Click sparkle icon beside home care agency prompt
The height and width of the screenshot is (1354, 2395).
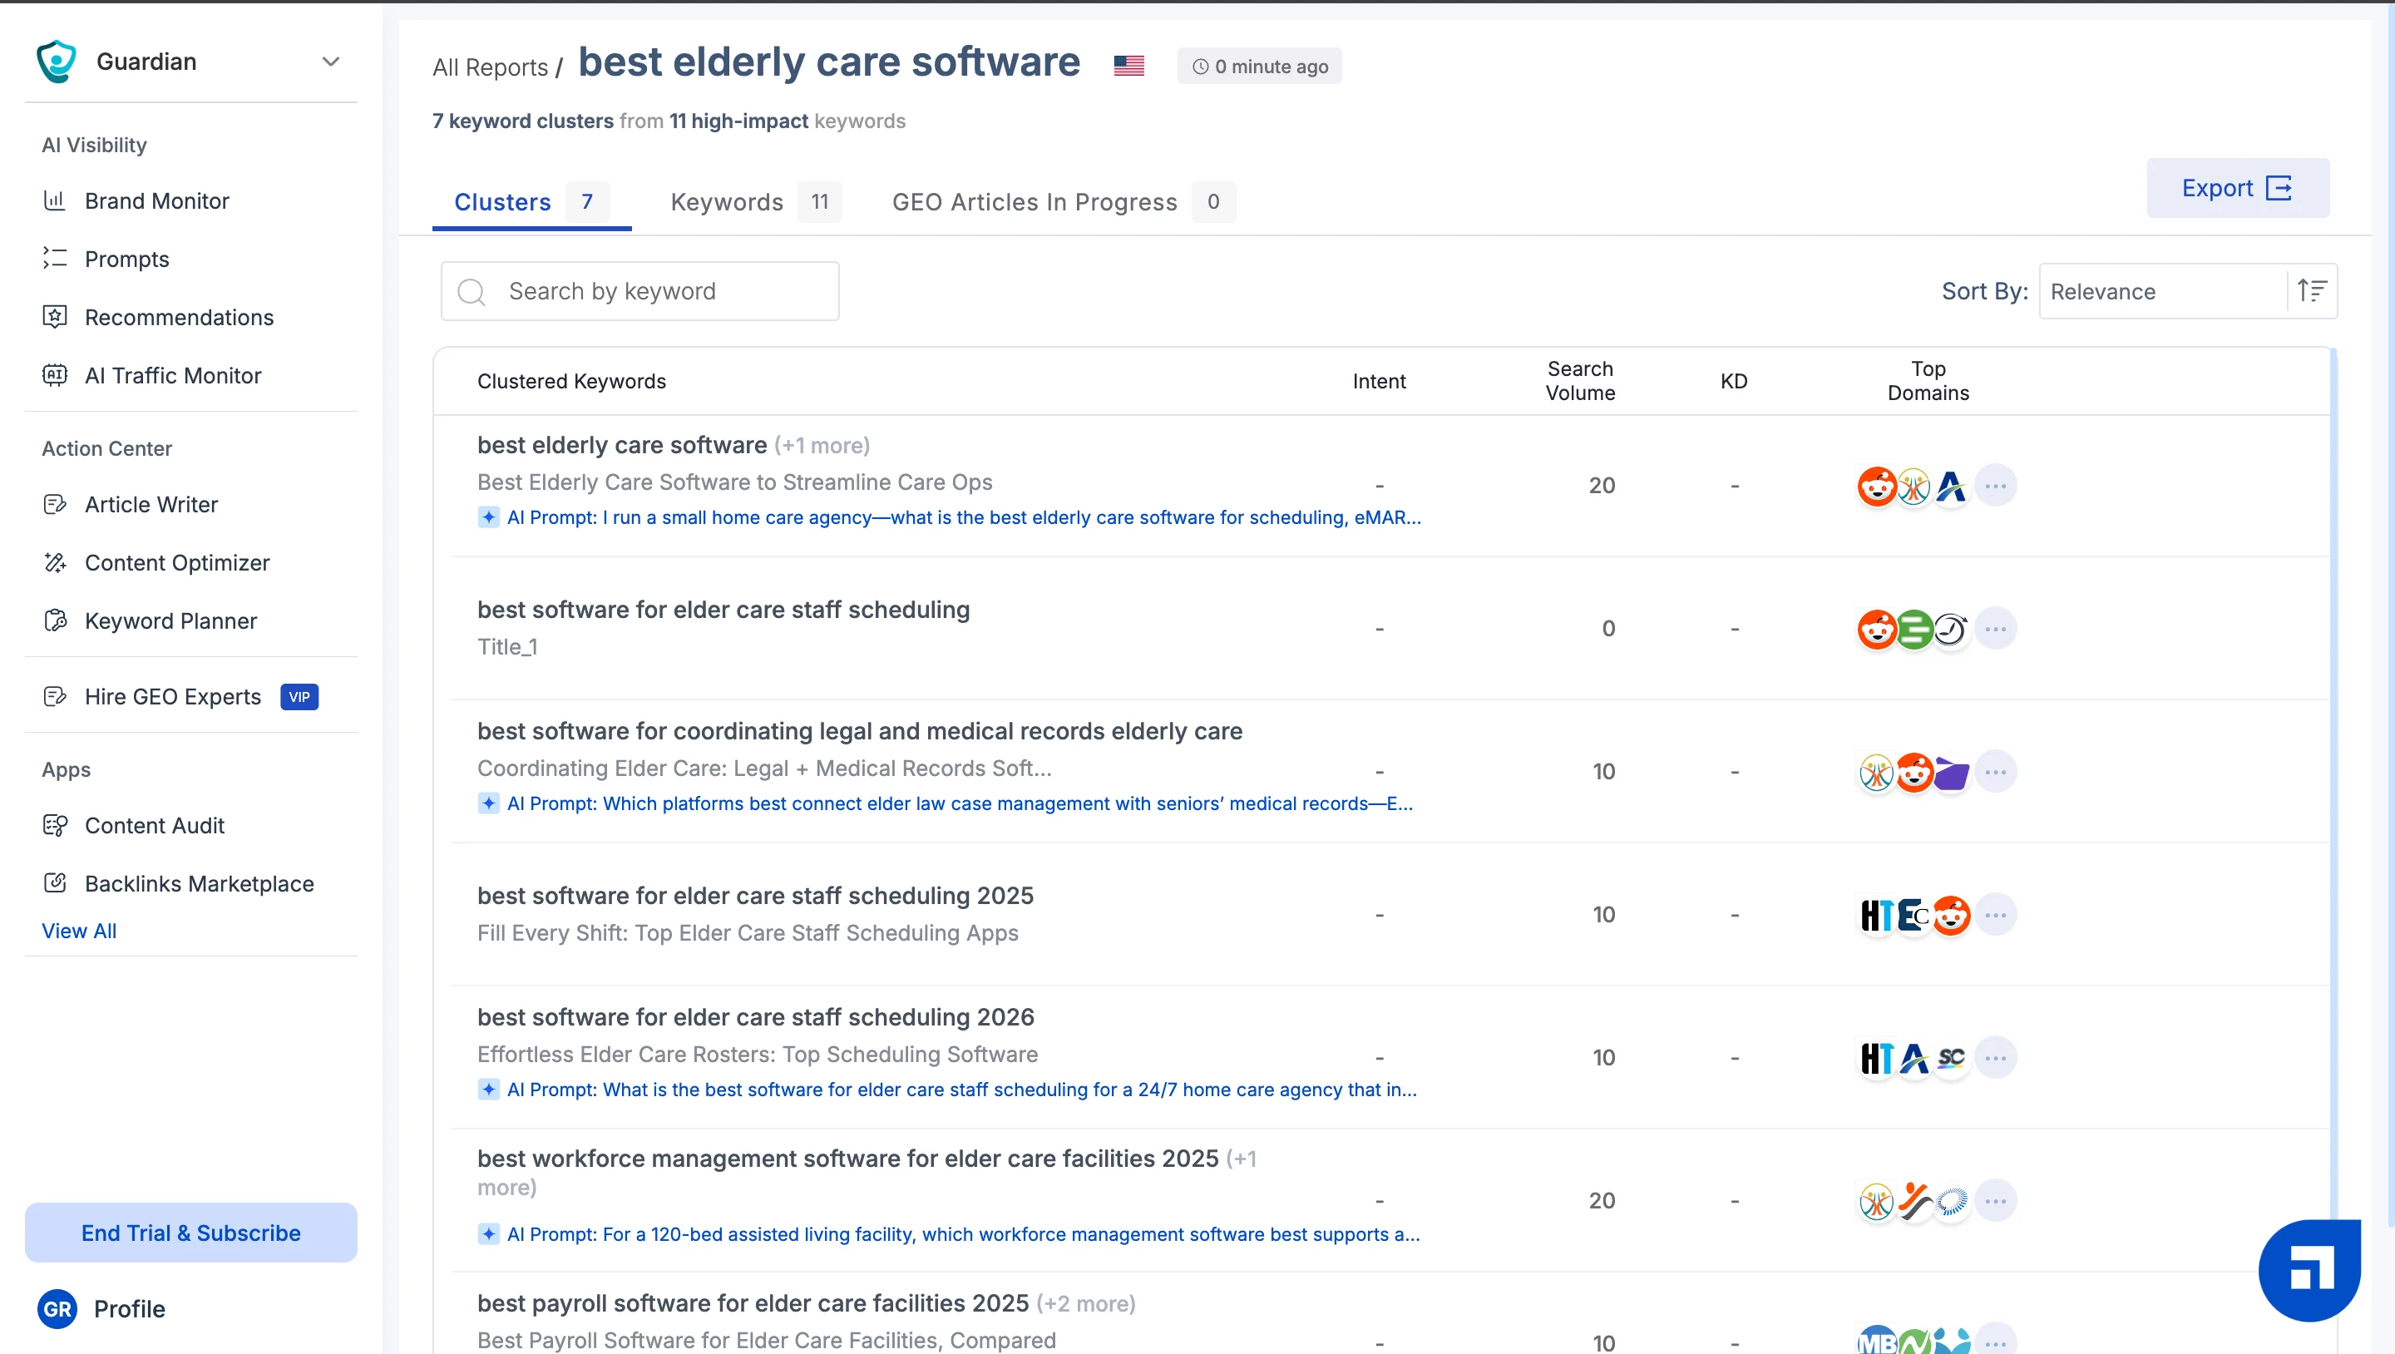click(488, 517)
